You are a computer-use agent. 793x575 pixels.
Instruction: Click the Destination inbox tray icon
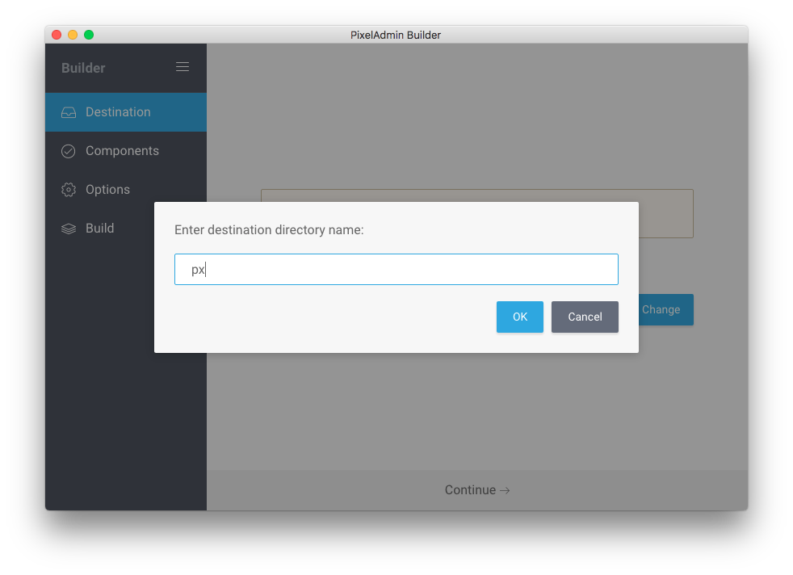pyautogui.click(x=69, y=112)
